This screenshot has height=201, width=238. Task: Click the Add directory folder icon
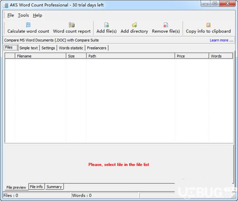134,25
